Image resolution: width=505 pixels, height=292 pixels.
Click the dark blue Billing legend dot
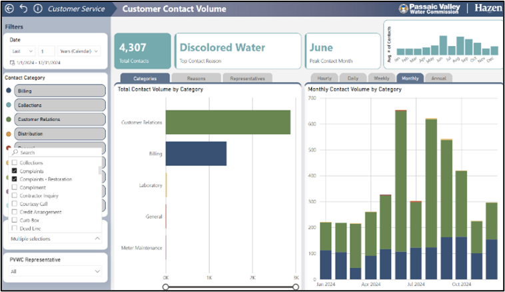click(8, 91)
